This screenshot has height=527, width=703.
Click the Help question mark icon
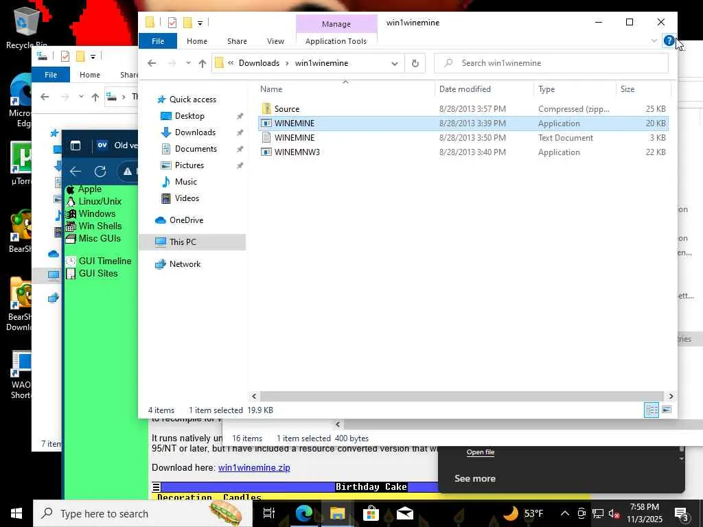tap(669, 40)
